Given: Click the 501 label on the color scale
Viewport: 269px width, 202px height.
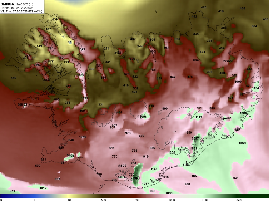Looking at the screenshot, I should point(137,200).
